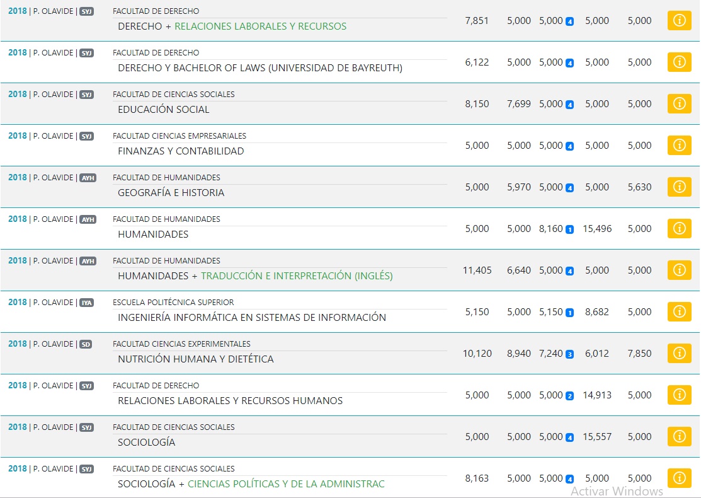The image size is (701, 498).
Task: Click blue badge 1 in Humanidades row
Action: (569, 229)
